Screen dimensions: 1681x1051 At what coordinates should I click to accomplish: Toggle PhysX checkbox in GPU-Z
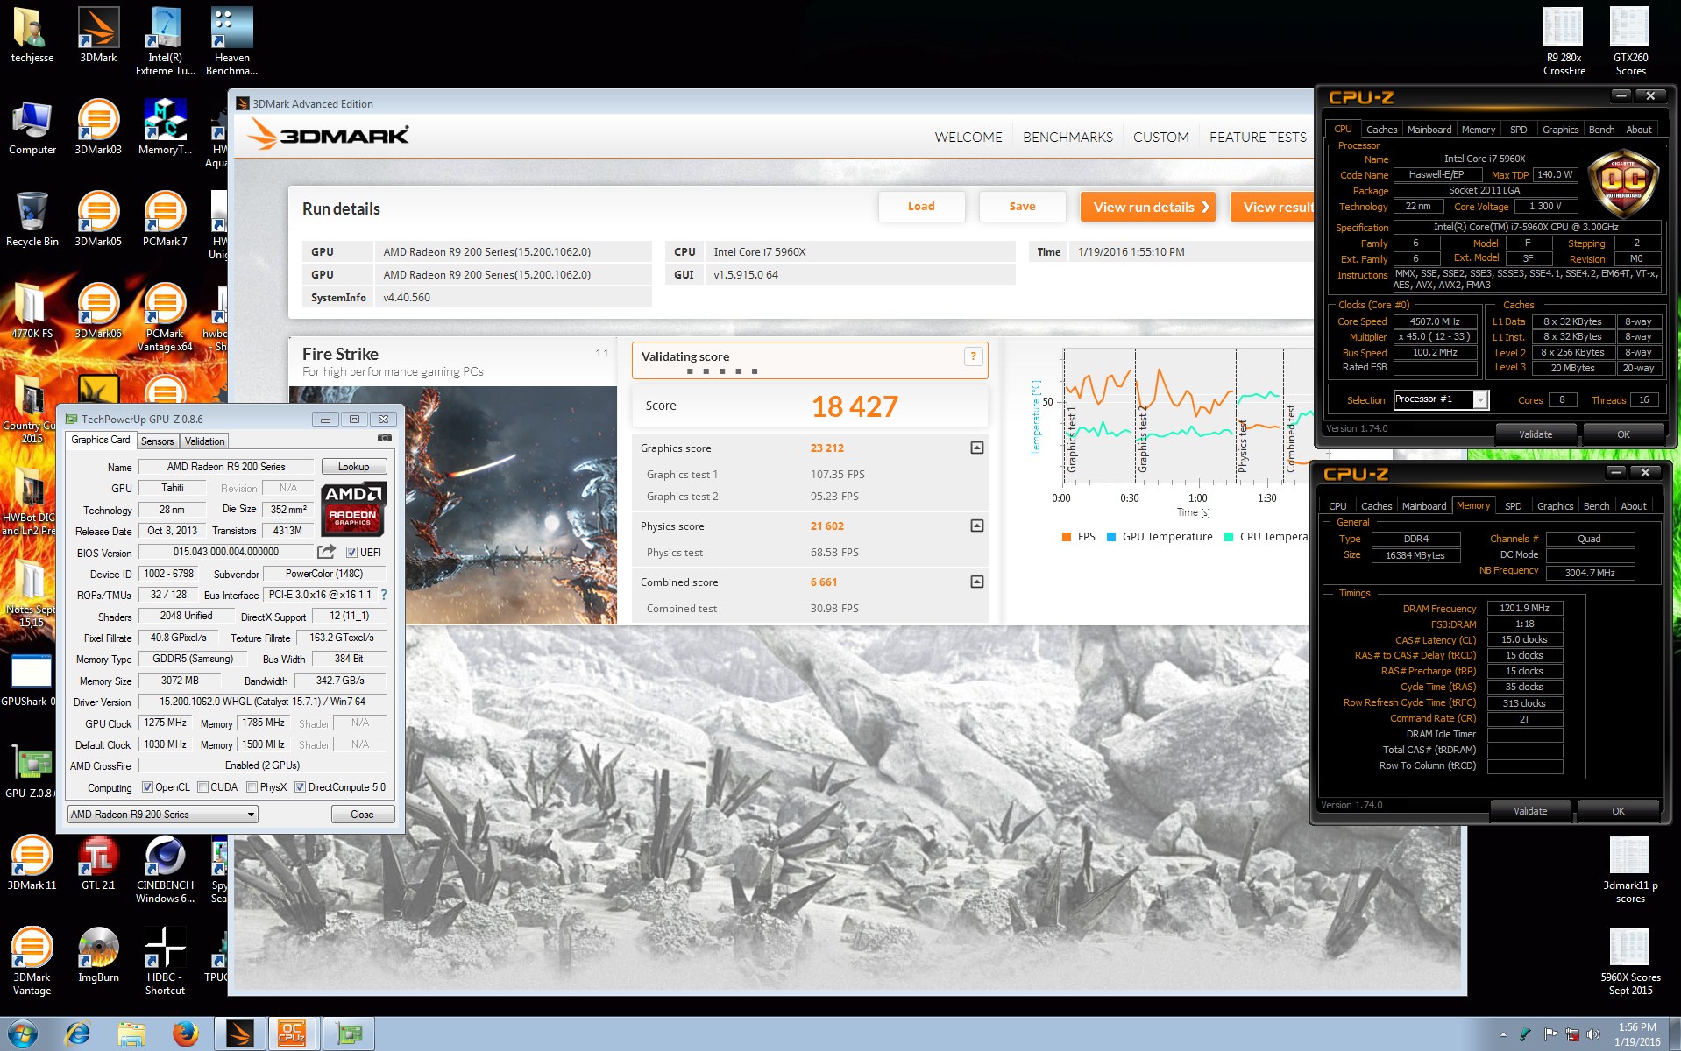click(x=252, y=787)
